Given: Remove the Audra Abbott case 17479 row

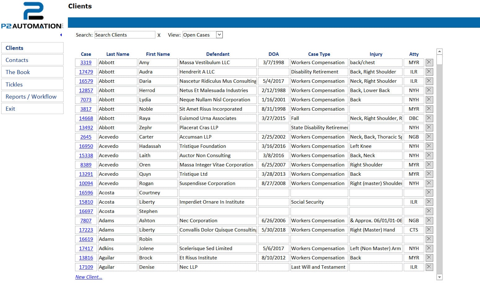Looking at the screenshot, I should click(429, 72).
